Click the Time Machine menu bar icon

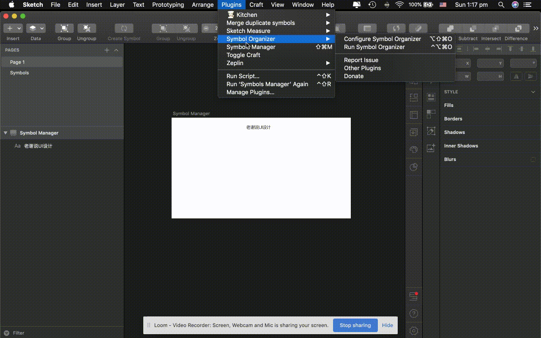[x=372, y=5]
